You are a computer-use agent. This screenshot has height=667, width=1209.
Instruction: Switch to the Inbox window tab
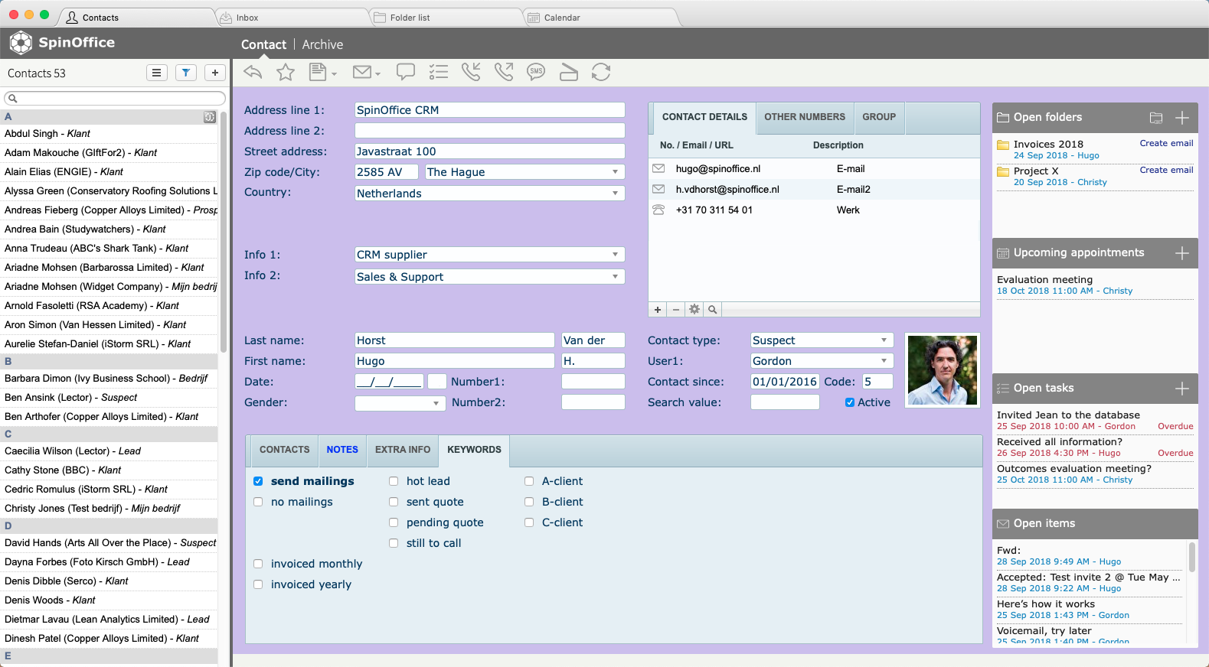pos(292,18)
